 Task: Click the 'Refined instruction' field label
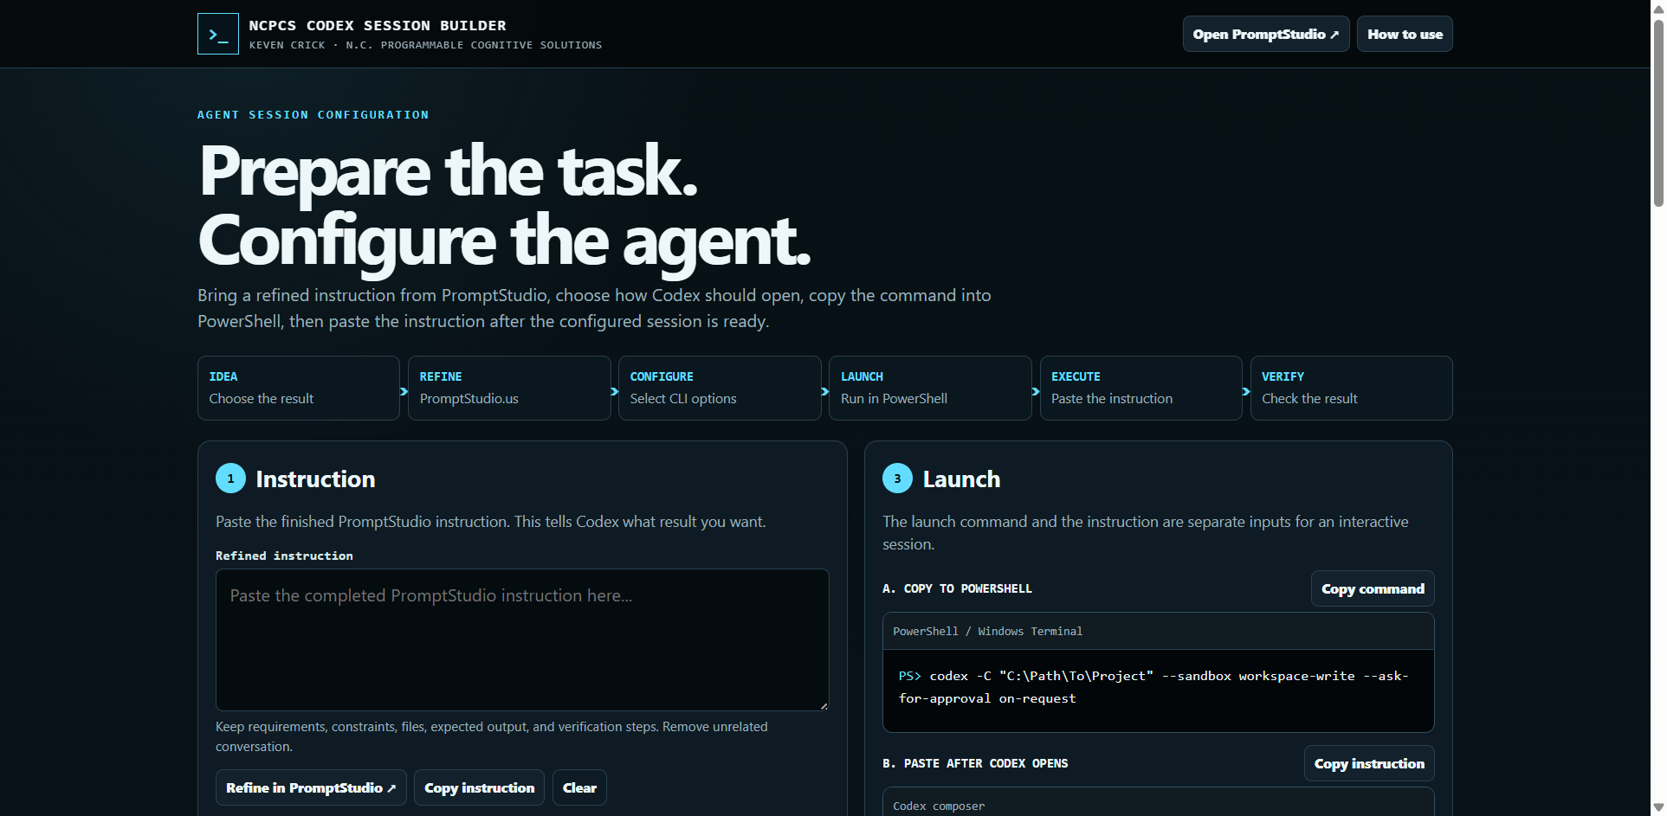(284, 556)
